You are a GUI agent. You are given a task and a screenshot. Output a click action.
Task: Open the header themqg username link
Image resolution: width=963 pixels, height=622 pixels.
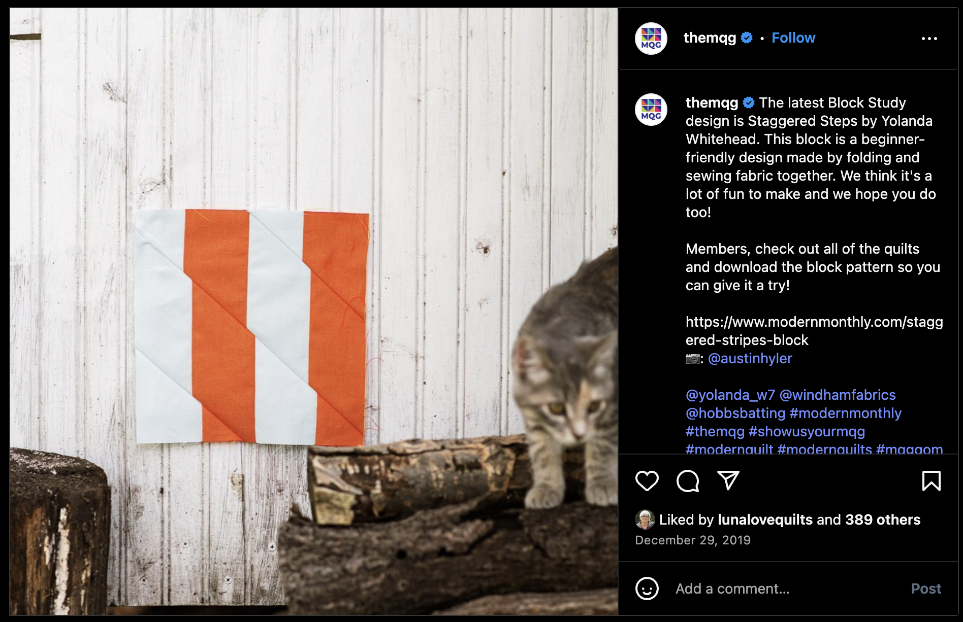pyautogui.click(x=709, y=38)
